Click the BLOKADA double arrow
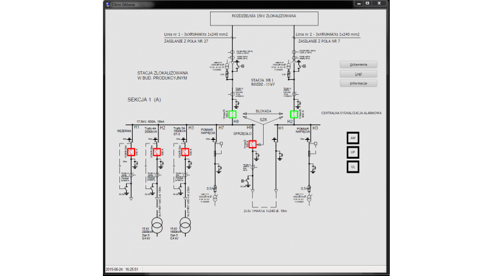 point(263,114)
